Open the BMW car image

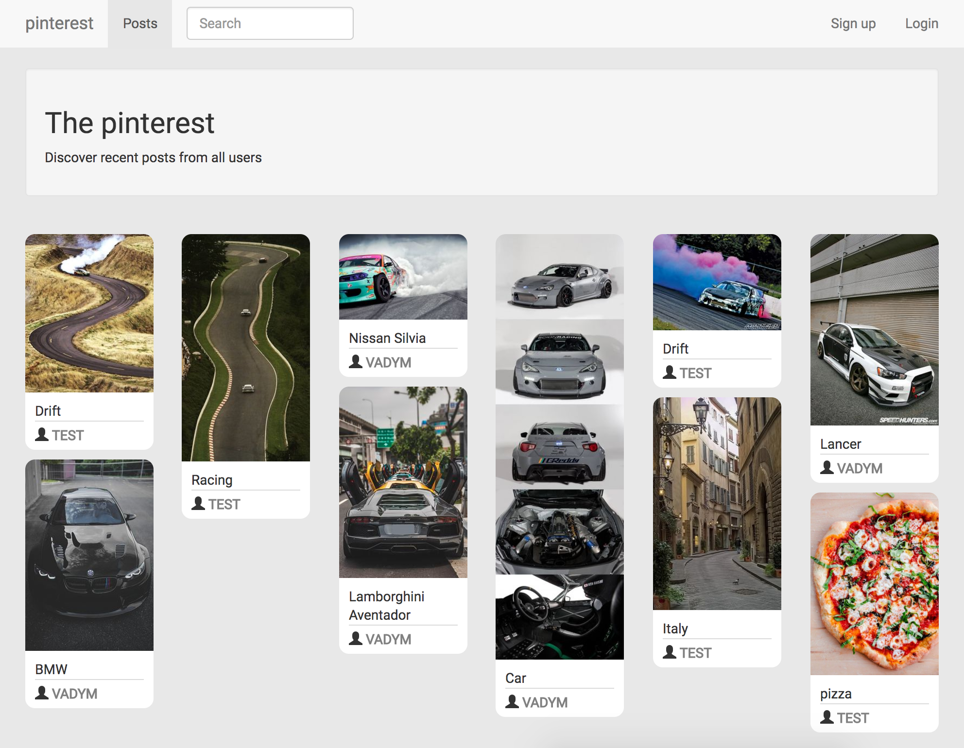point(89,555)
